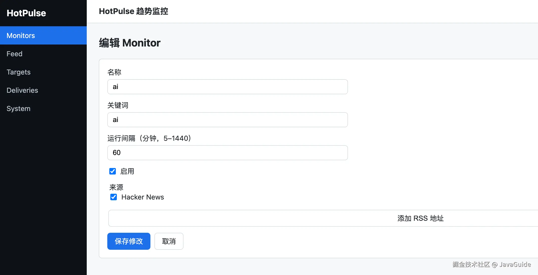The image size is (538, 275).
Task: Click the 来源 label
Action: coord(116,187)
